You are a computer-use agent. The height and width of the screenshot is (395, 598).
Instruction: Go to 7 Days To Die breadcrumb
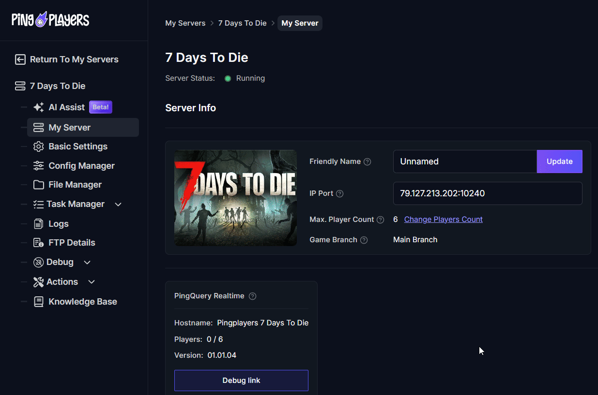tap(243, 23)
